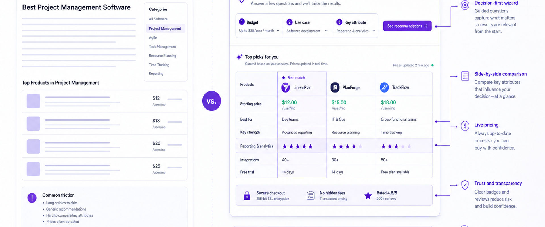
Task: Click TrackFlow's Reporting & analytics star rating
Action: [396, 146]
